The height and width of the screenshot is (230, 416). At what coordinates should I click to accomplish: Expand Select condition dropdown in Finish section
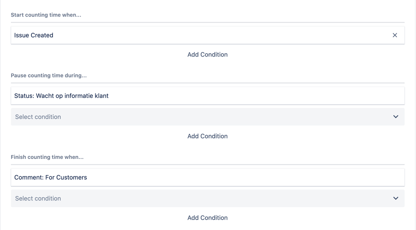click(207, 198)
